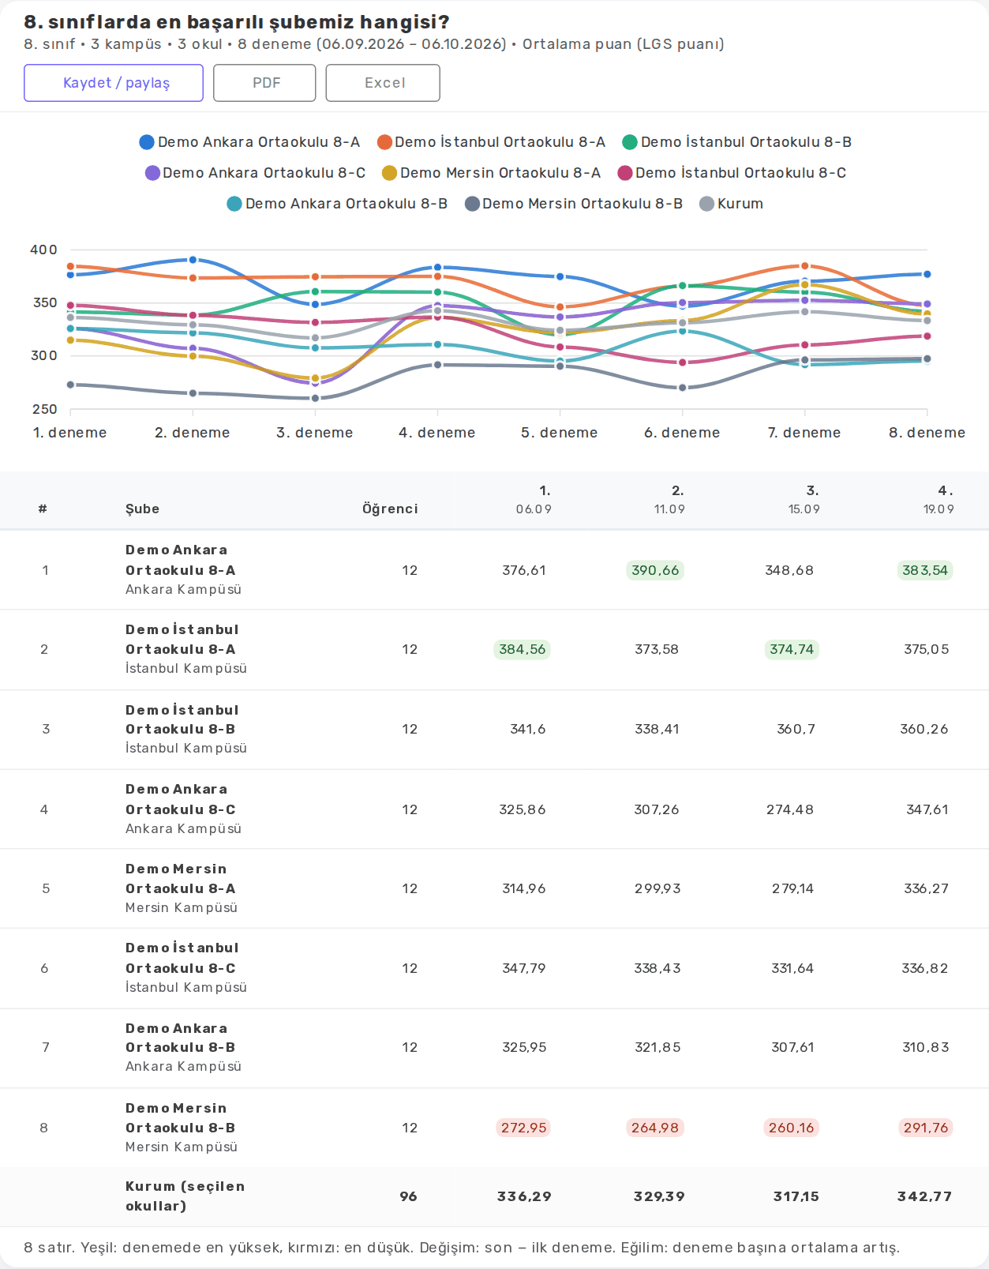Open row 4 Demo Ankara Ortaokulu 8-C

pos(494,809)
